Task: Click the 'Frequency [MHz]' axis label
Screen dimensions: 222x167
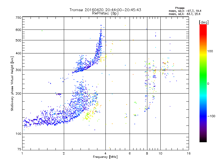Action: click(x=105, y=157)
